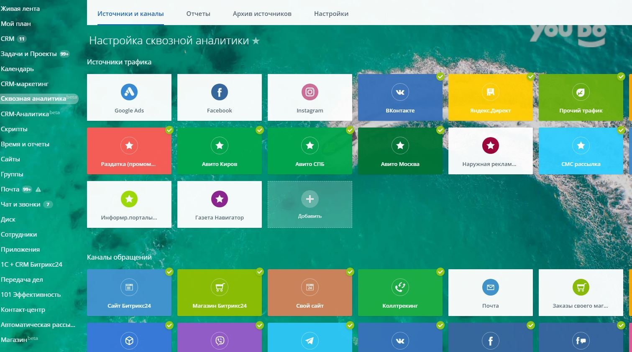Open the Информр.порталы... source

(x=129, y=204)
